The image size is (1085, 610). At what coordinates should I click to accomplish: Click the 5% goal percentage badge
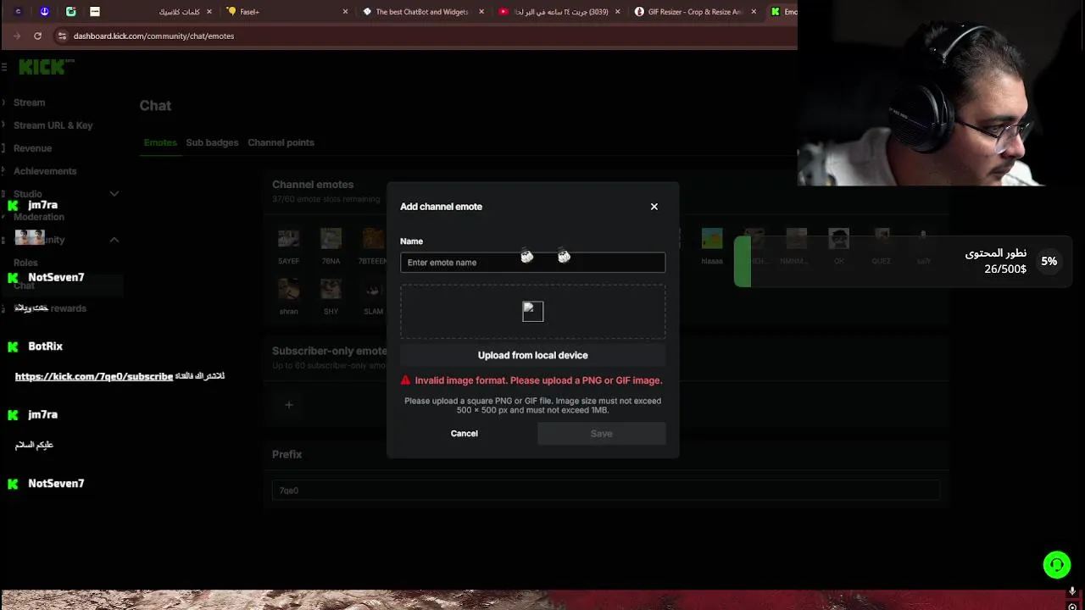1049,261
